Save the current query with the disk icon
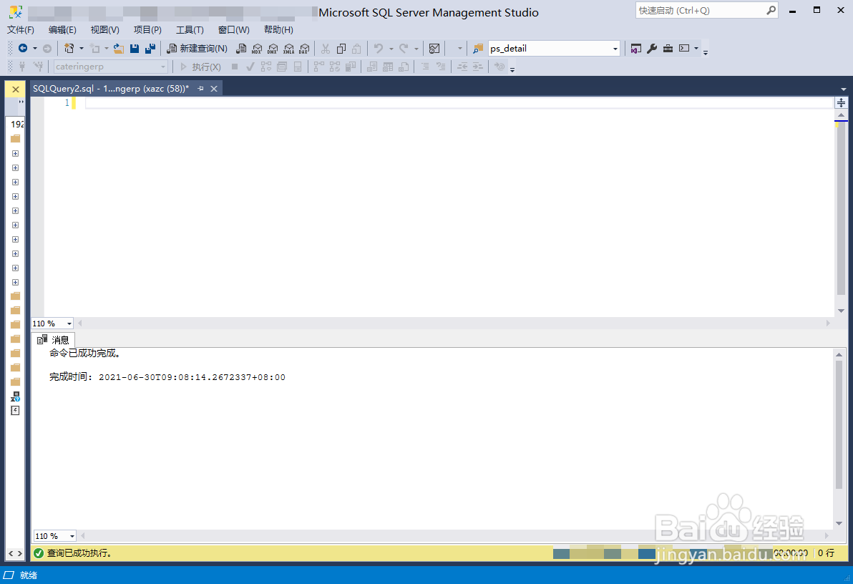Image resolution: width=853 pixels, height=584 pixels. pyautogui.click(x=135, y=49)
